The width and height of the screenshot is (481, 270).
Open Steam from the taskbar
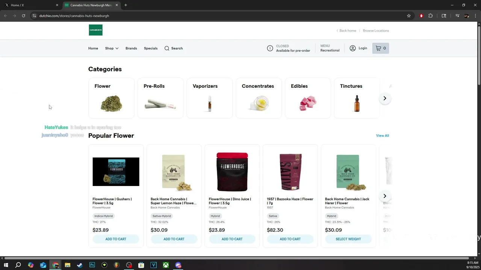click(x=80, y=265)
